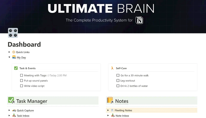Screen dimensions: 206x118
Task: Check off Meeting with Tiago
Action: click(x=22, y=75)
